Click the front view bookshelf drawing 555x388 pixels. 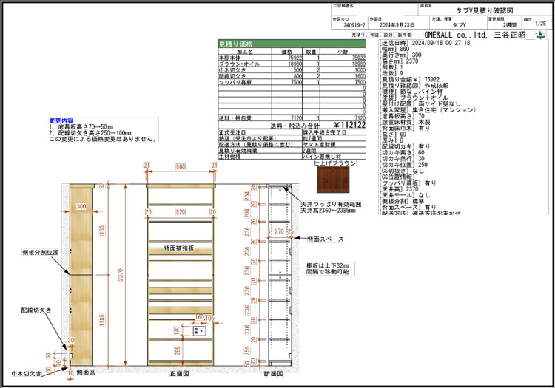click(x=181, y=275)
